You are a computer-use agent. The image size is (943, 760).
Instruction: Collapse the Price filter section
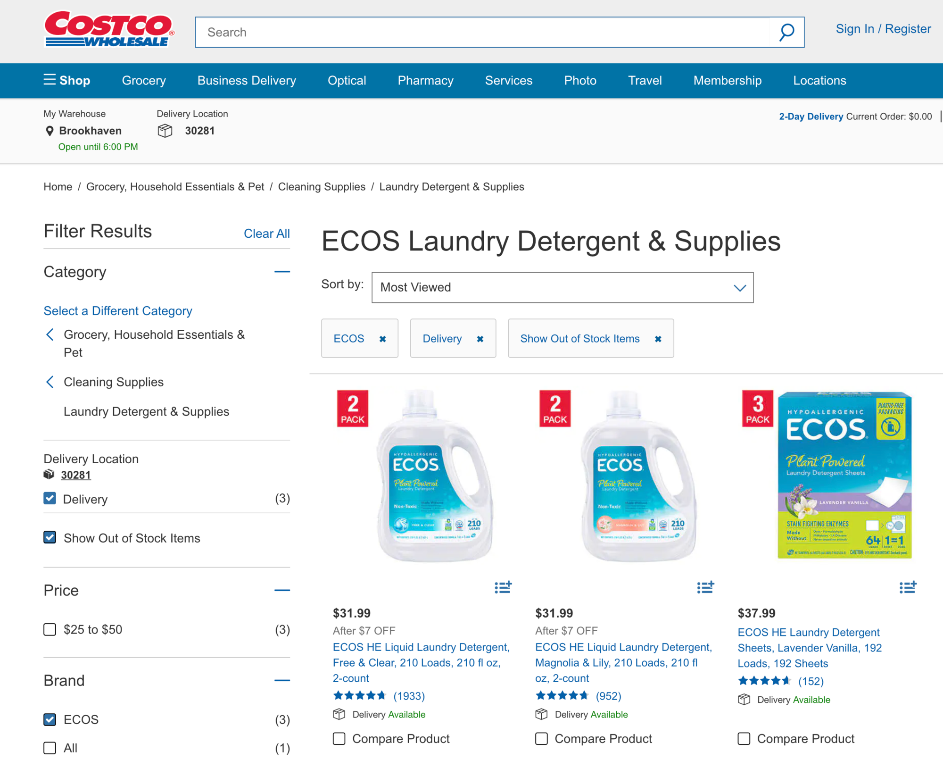tap(282, 590)
